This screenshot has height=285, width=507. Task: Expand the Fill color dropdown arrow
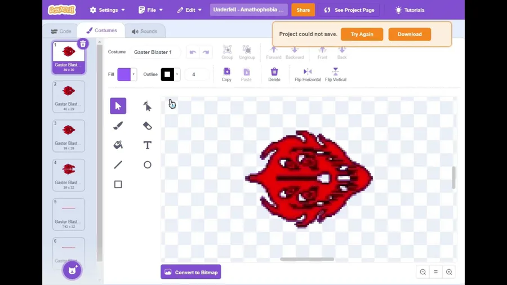[134, 74]
